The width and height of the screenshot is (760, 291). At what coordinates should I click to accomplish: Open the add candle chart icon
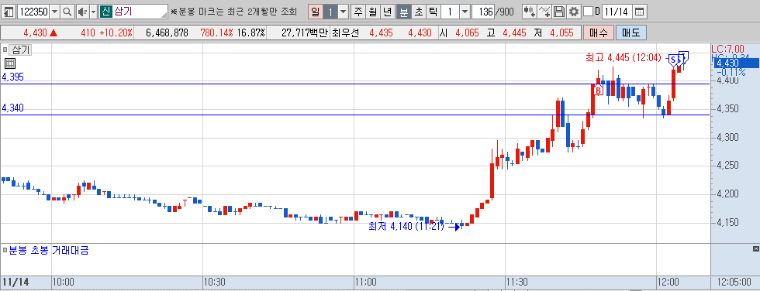529,12
